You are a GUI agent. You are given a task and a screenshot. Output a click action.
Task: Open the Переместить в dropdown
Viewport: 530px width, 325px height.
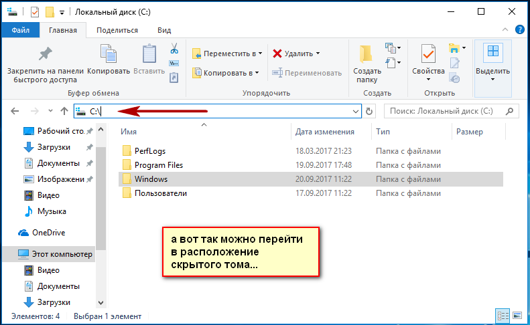click(x=227, y=53)
